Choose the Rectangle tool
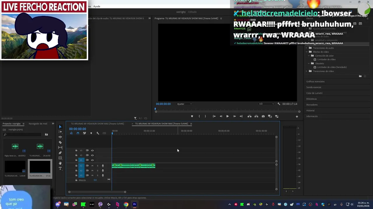 click(60, 158)
